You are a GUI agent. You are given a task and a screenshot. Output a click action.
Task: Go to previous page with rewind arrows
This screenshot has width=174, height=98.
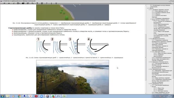coord(4,3)
